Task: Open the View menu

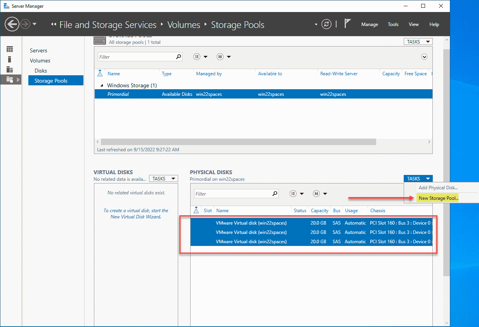Action: click(x=414, y=24)
